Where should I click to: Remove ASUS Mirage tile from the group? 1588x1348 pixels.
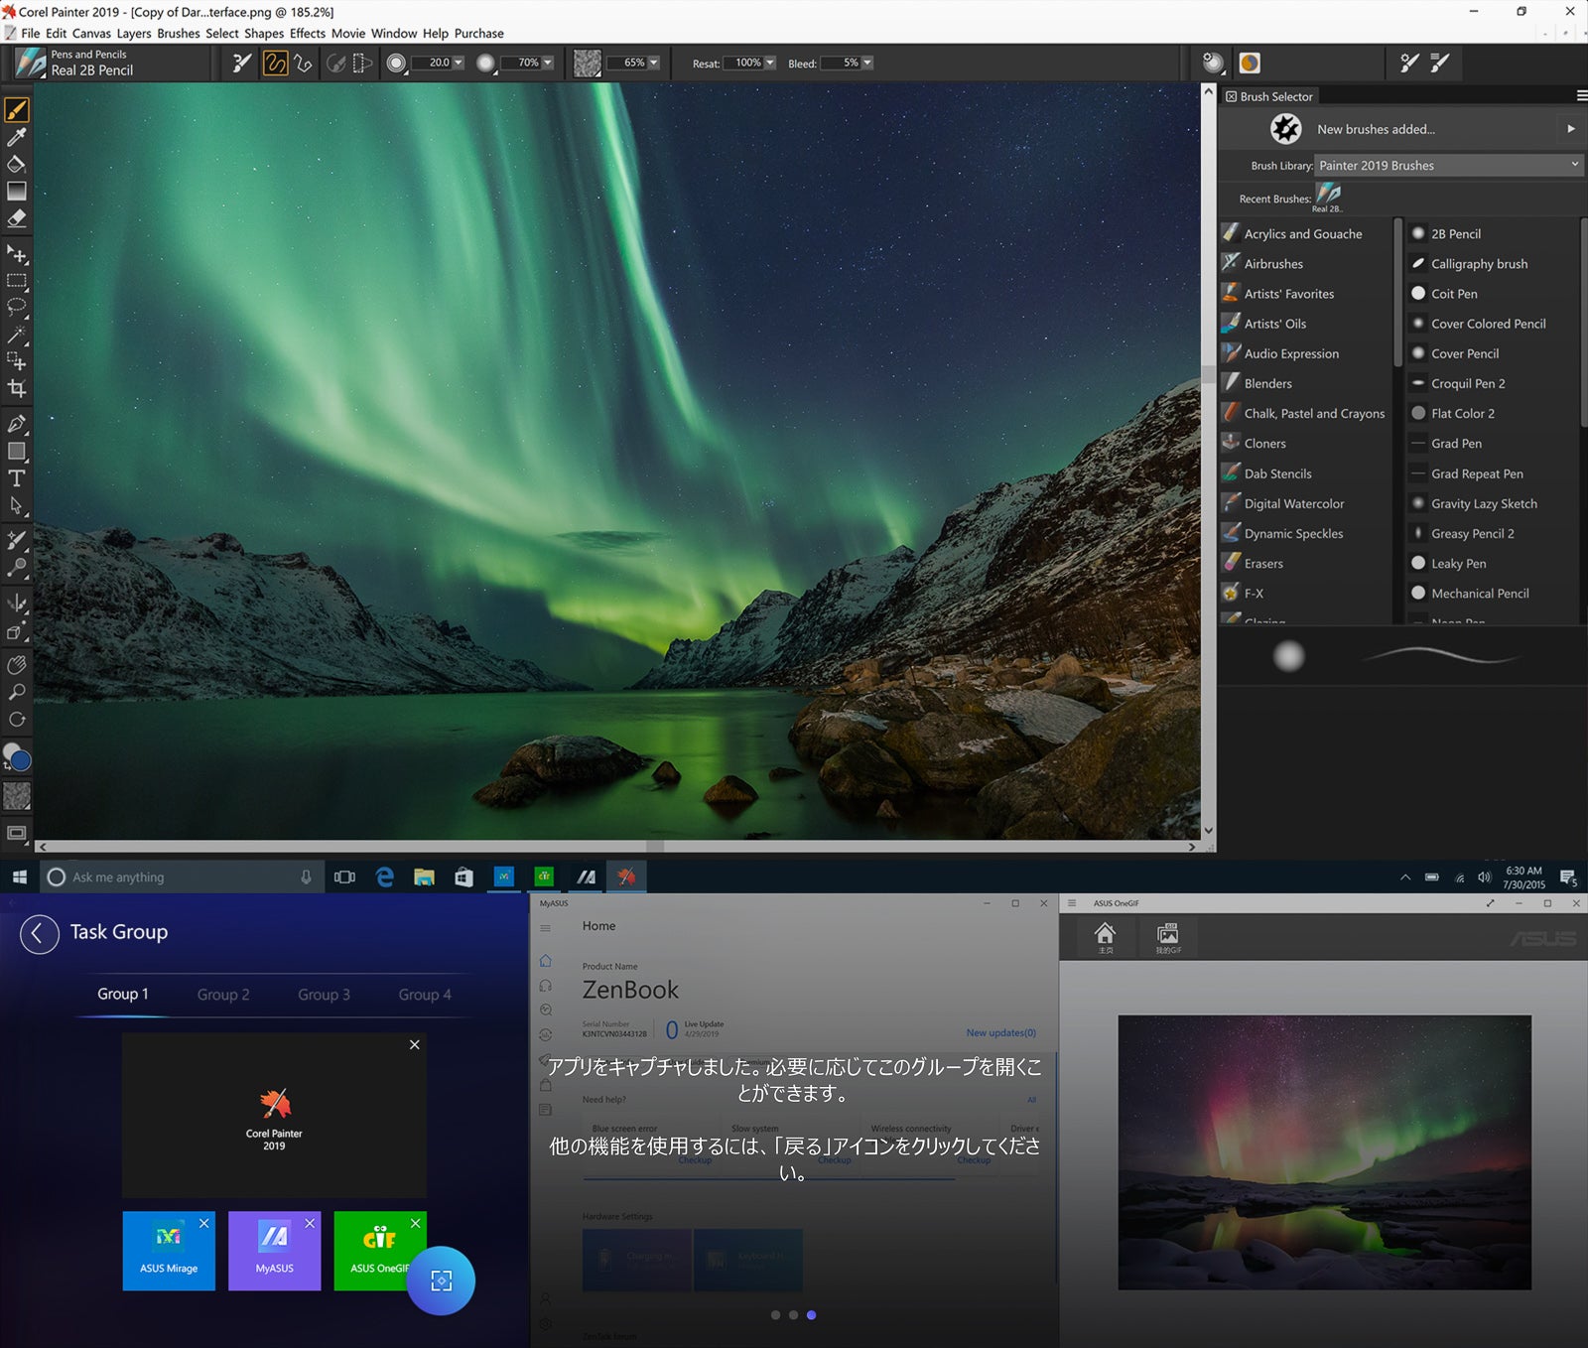203,1223
